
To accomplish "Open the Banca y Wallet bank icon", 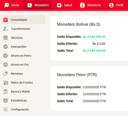I will (x=6, y=91).
